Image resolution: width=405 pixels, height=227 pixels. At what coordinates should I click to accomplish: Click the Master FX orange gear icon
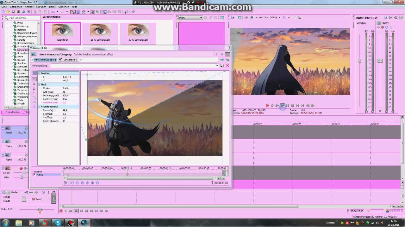click(383, 27)
